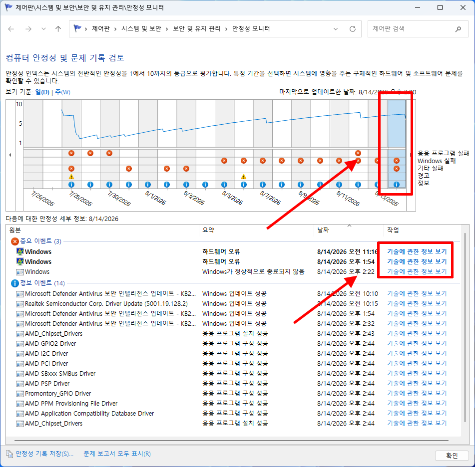Refresh the view with the refresh icon
This screenshot has width=475, height=467.
tap(353, 29)
